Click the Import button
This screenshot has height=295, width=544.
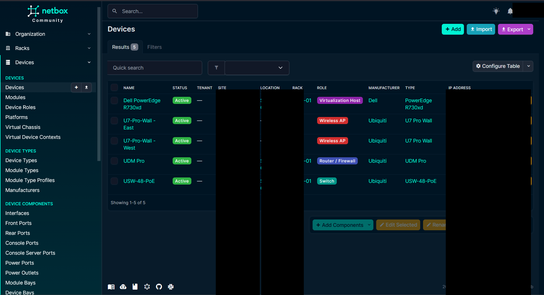click(x=481, y=29)
